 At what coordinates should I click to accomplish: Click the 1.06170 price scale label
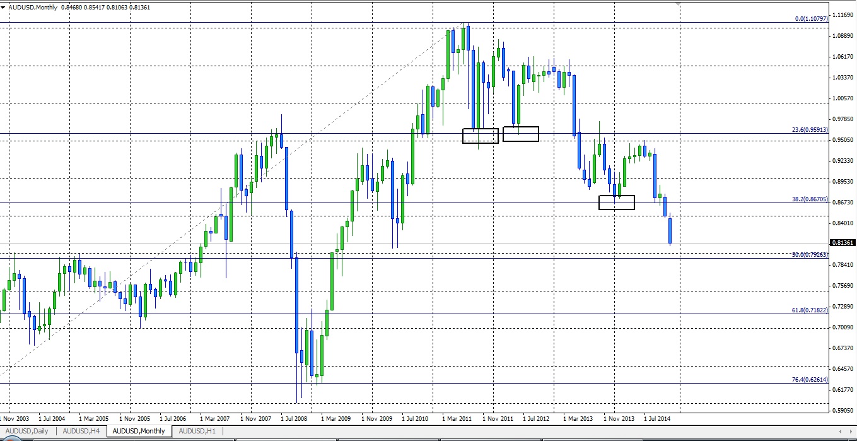coord(843,56)
